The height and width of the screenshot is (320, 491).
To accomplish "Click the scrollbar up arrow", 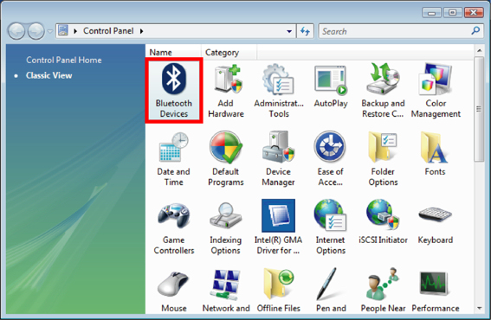I will pos(480,50).
